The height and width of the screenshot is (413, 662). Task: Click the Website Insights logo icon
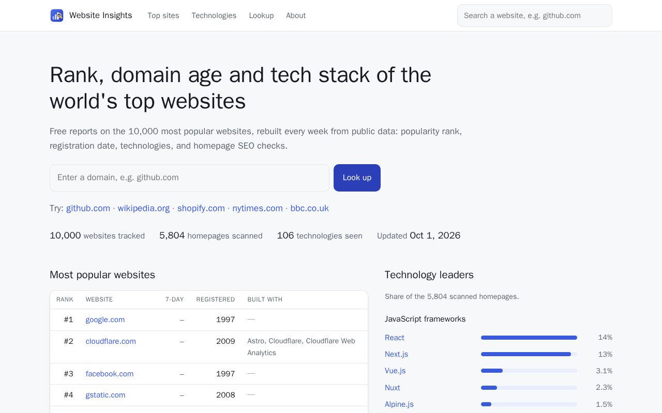click(57, 15)
